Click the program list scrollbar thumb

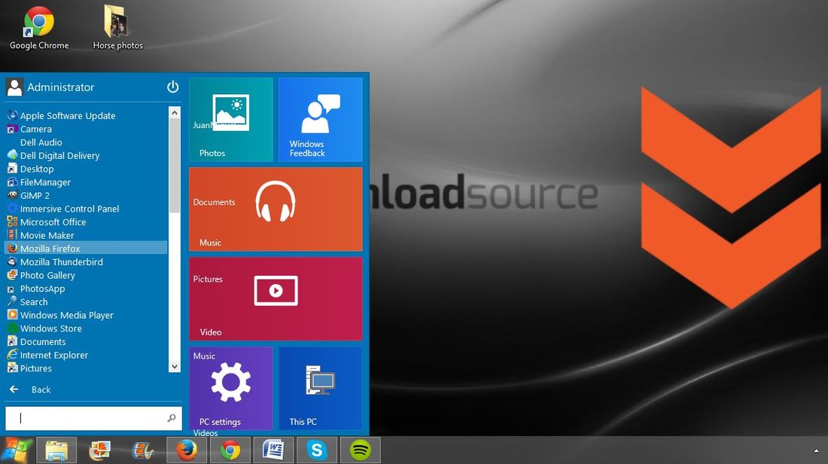pyautogui.click(x=175, y=166)
